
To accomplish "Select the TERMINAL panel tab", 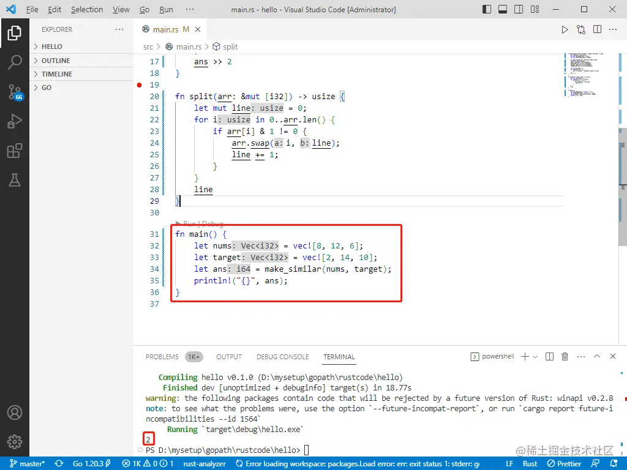I will pos(339,357).
